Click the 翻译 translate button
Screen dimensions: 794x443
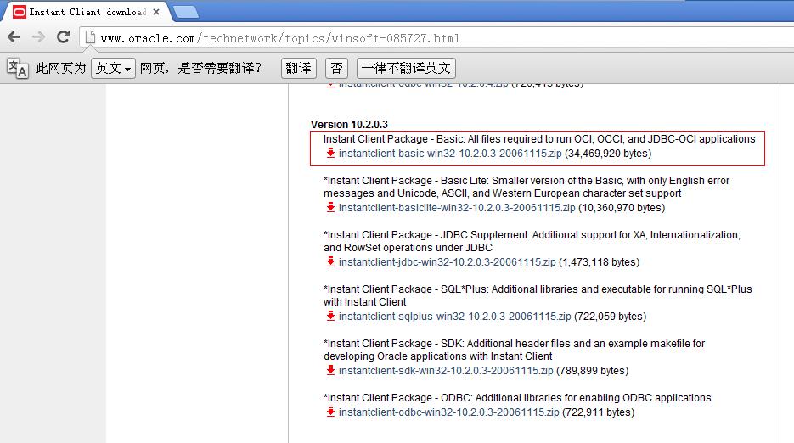pyautogui.click(x=299, y=69)
